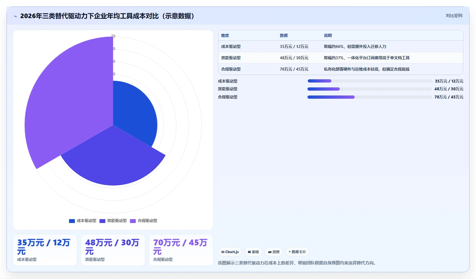Toggle the 成本驱动型 legend color box

tap(72, 221)
